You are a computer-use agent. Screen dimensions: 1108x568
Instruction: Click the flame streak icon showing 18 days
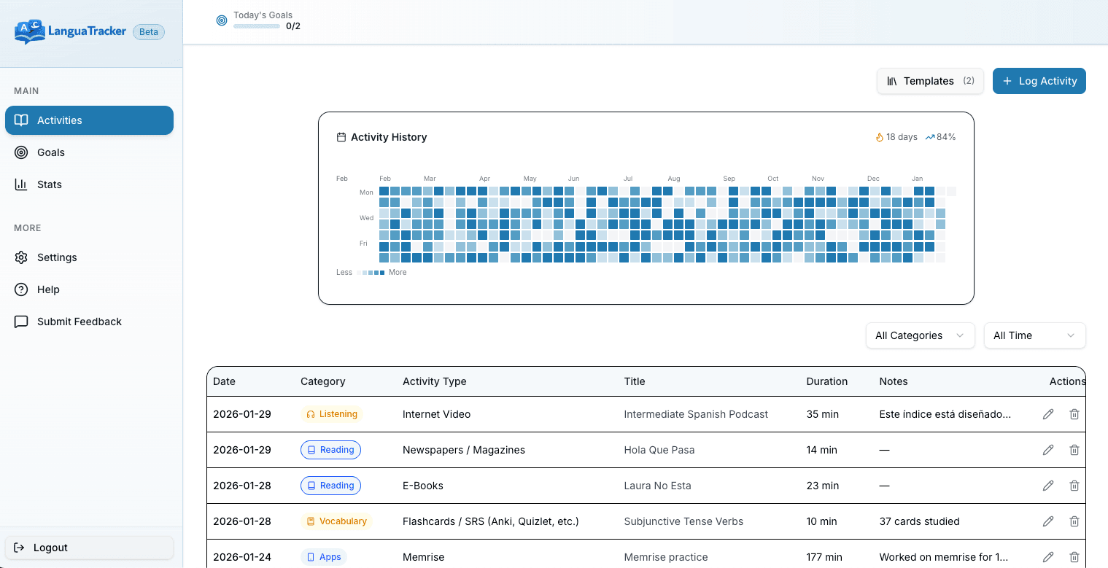click(x=879, y=136)
